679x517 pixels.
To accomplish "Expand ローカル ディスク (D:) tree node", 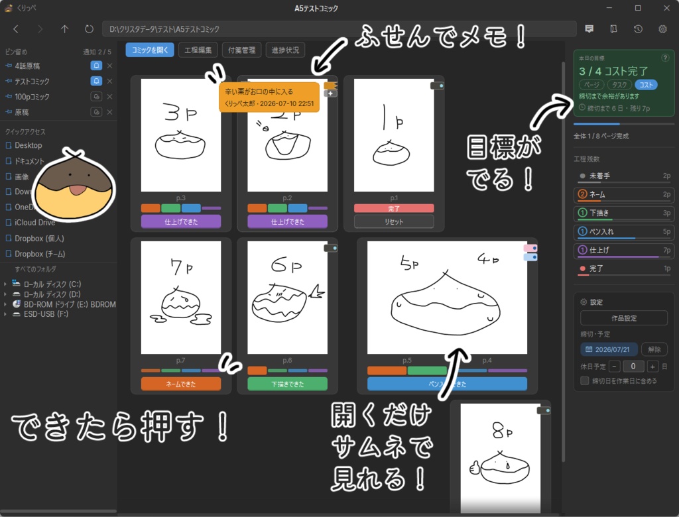I will 5,294.
